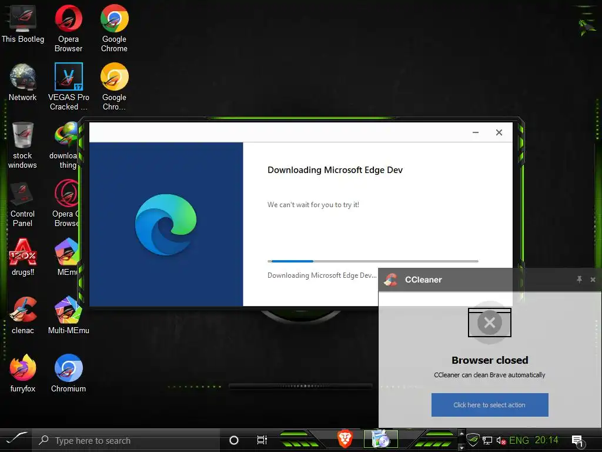
Task: Click the Microsoft Edge Dev logo
Action: [x=166, y=224]
